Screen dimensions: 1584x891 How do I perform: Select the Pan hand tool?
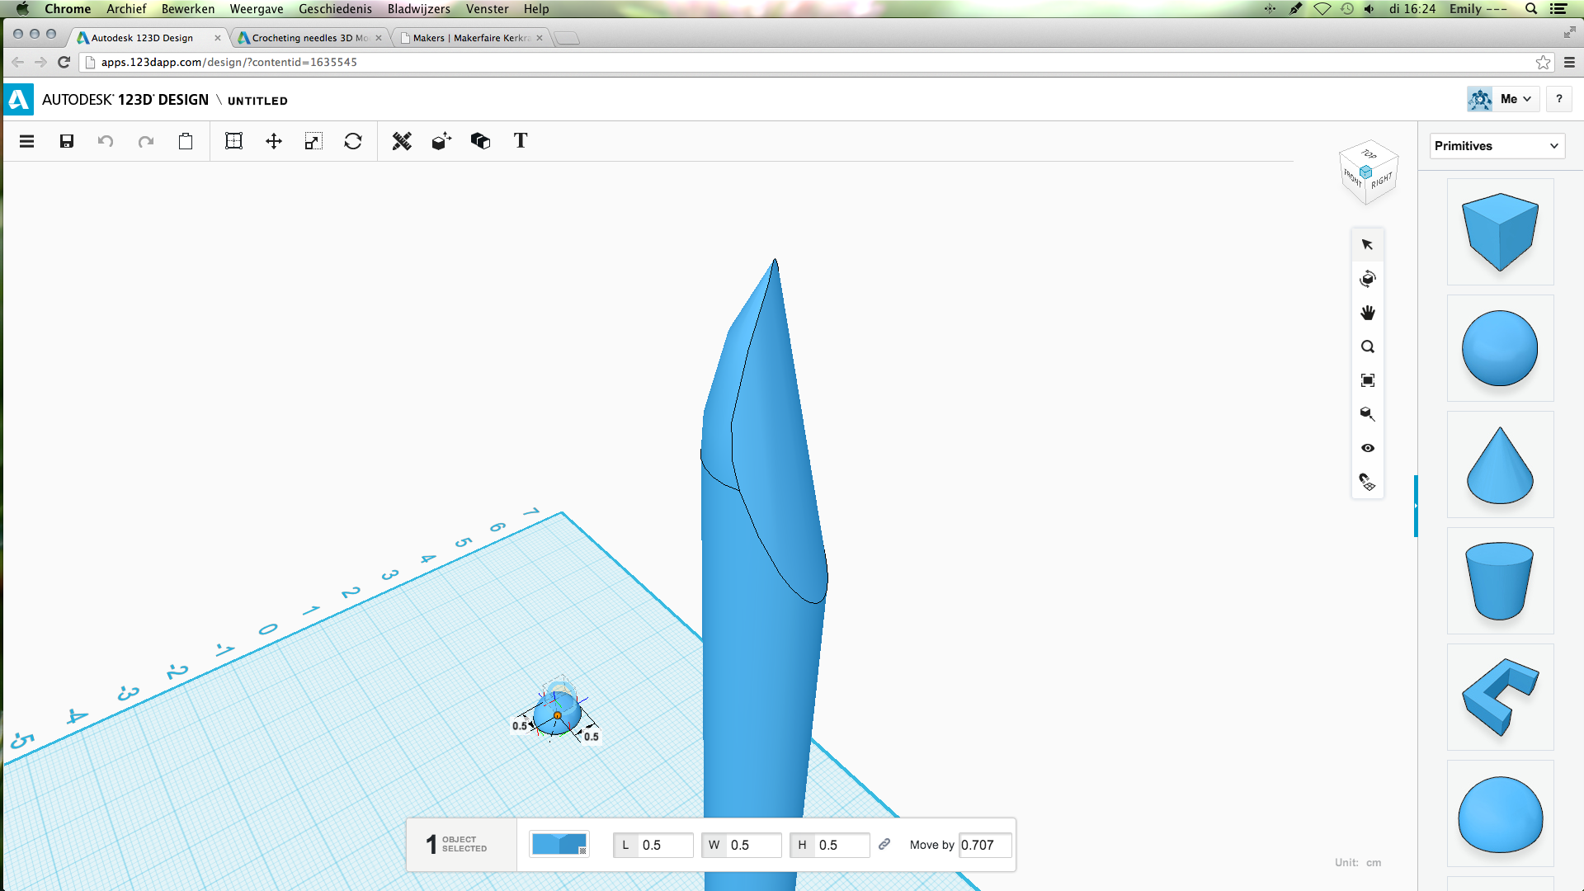1368,313
